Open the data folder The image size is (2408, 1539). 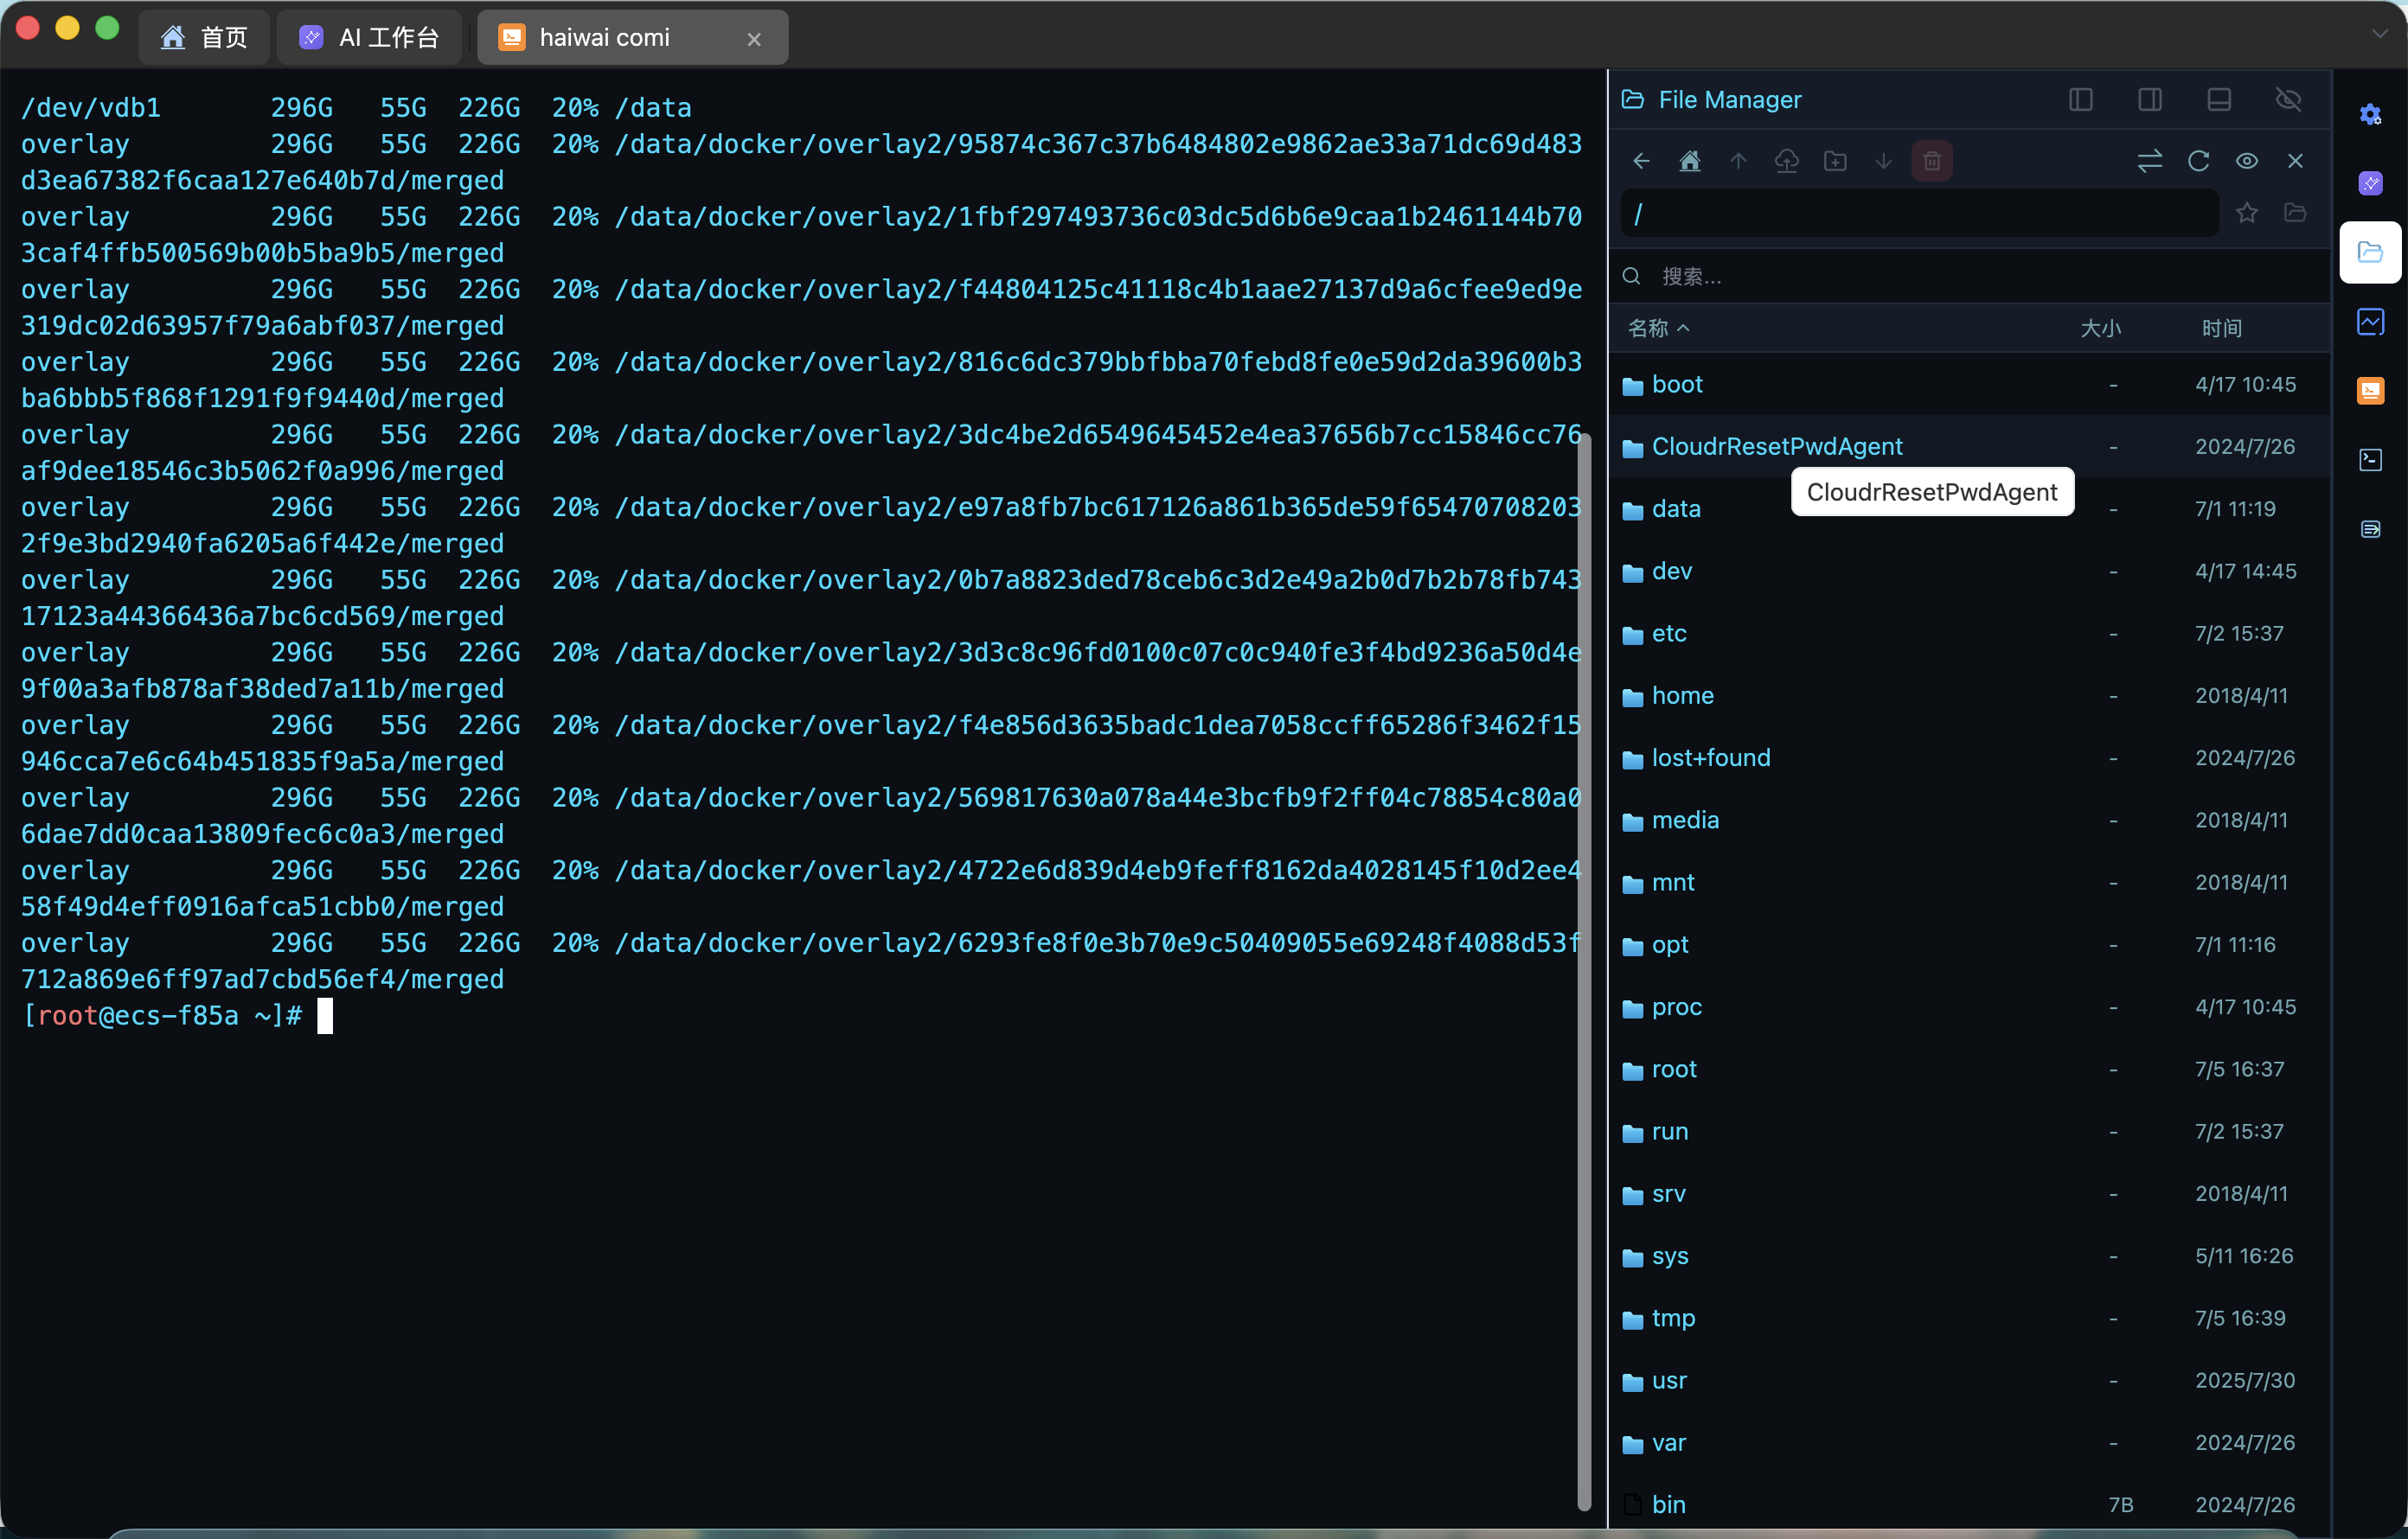(x=1970, y=508)
